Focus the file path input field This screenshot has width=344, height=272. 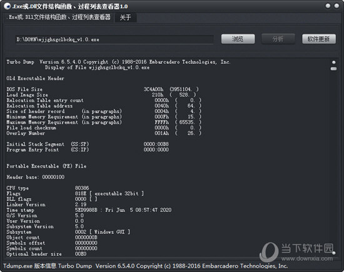114,39
